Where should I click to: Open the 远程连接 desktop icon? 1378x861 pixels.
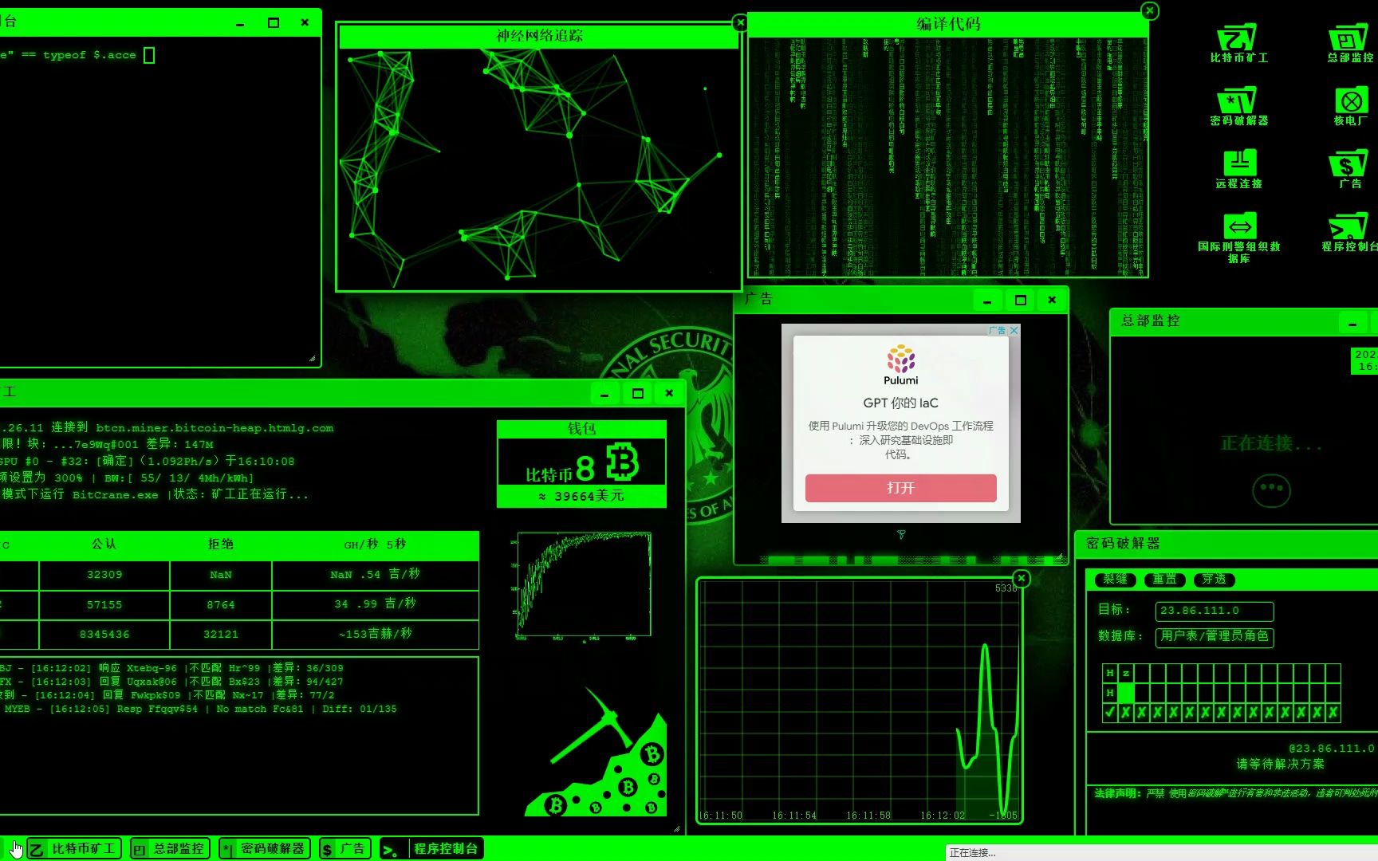(1238, 170)
